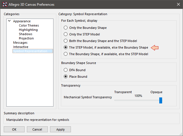Select the Symbol Representation category

coord(33,51)
